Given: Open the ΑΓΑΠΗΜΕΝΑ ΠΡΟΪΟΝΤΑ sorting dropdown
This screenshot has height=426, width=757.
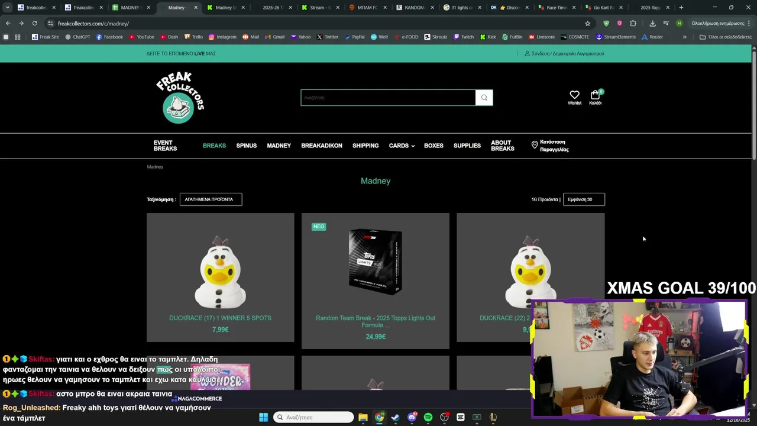Looking at the screenshot, I should click(211, 199).
